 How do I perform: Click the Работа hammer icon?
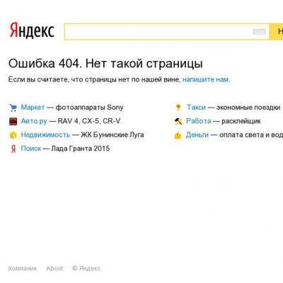[x=178, y=122]
